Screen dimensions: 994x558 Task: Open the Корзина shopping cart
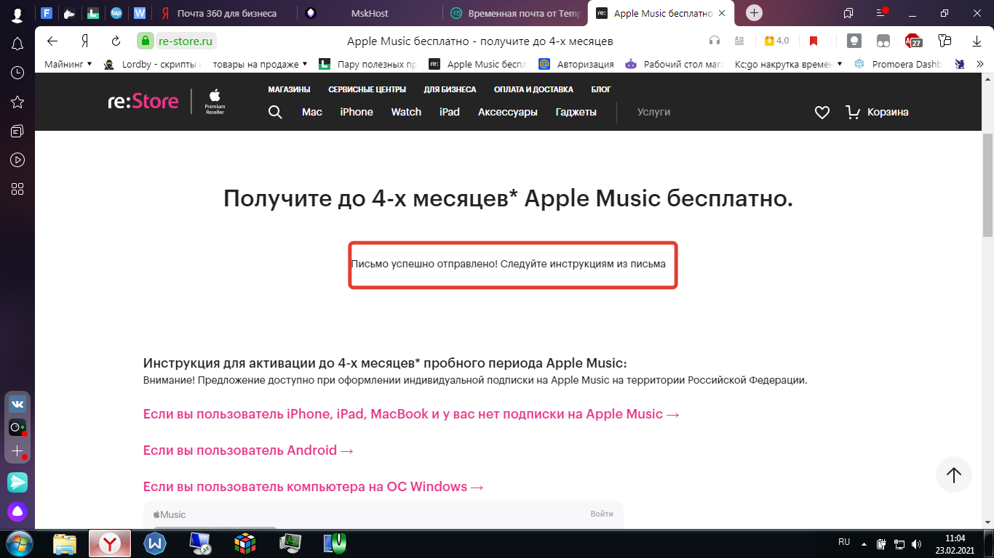pos(878,112)
